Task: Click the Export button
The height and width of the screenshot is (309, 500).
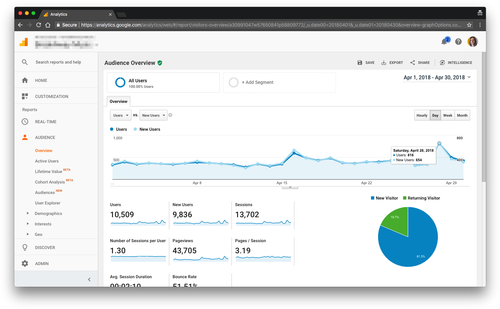Action: click(x=392, y=63)
